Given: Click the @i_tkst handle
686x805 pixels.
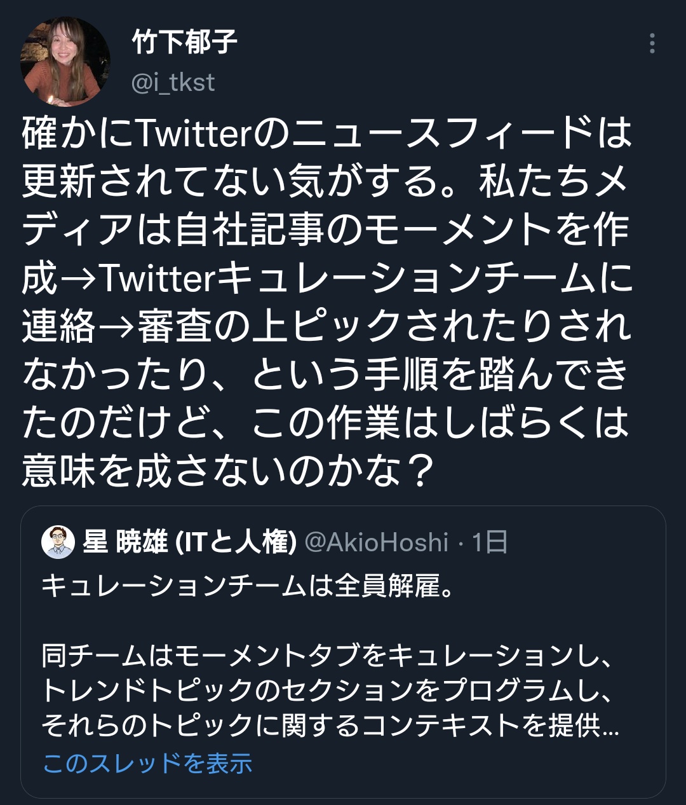Looking at the screenshot, I should (173, 83).
